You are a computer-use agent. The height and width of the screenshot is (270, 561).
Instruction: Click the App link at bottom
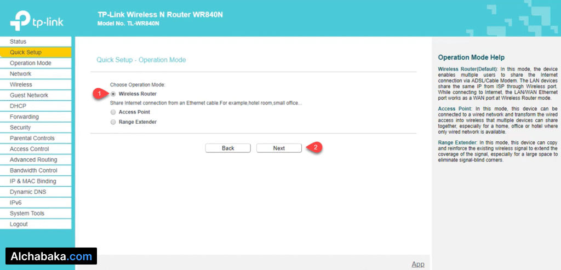418,265
